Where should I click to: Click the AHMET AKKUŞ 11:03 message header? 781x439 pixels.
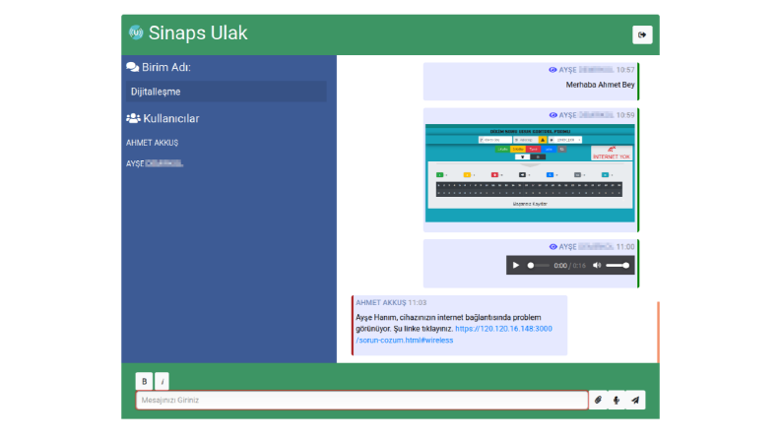point(391,302)
